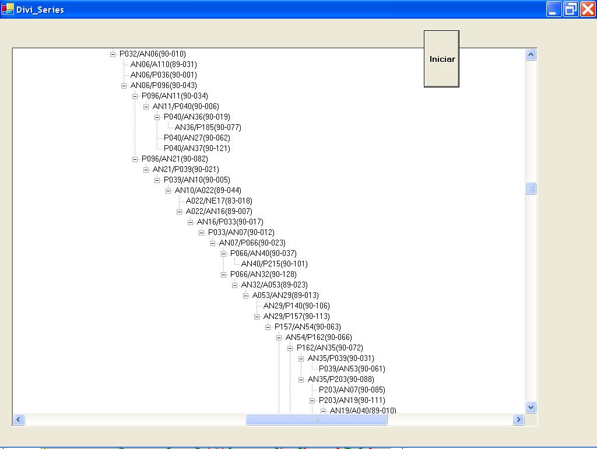This screenshot has height=449, width=597.
Task: Click the horizontal scrollbar right arrow
Action: (518, 419)
